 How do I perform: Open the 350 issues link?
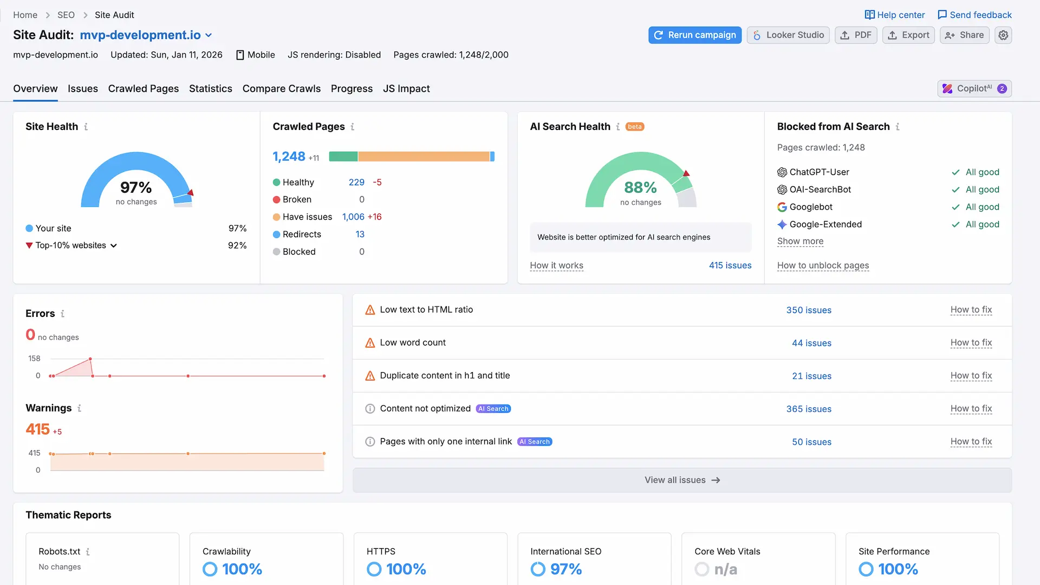point(808,310)
